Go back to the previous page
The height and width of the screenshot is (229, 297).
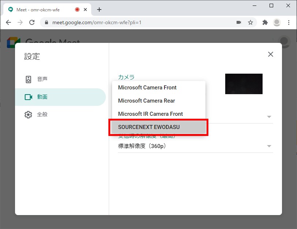pos(8,22)
